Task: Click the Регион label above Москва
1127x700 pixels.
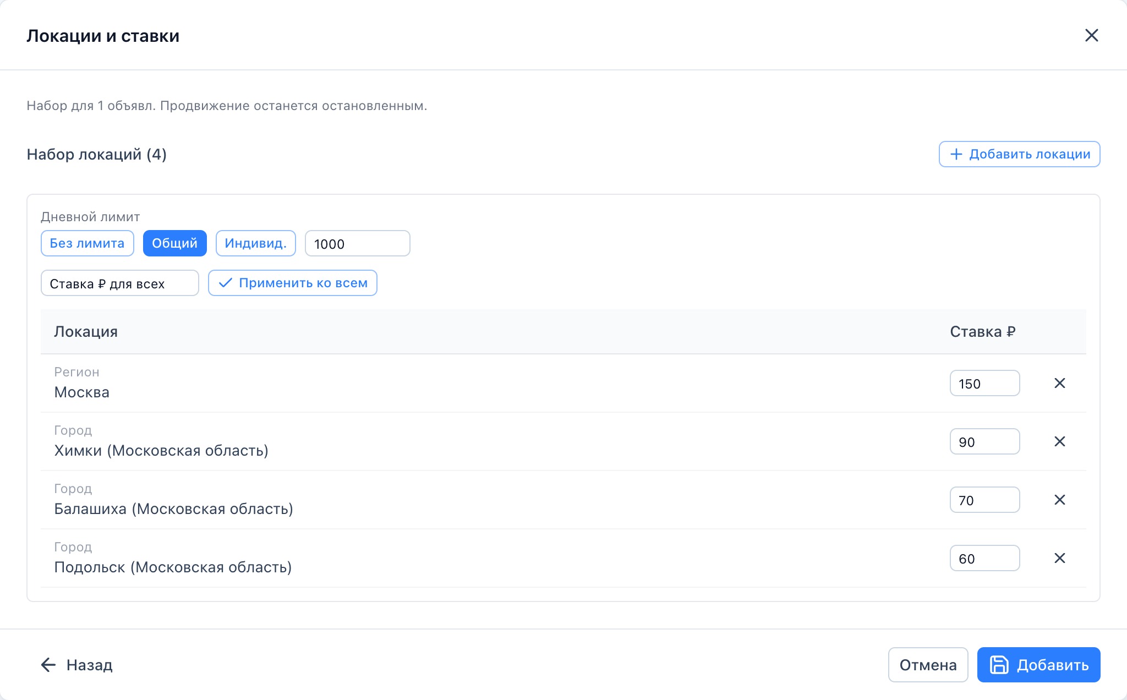Action: (x=76, y=372)
